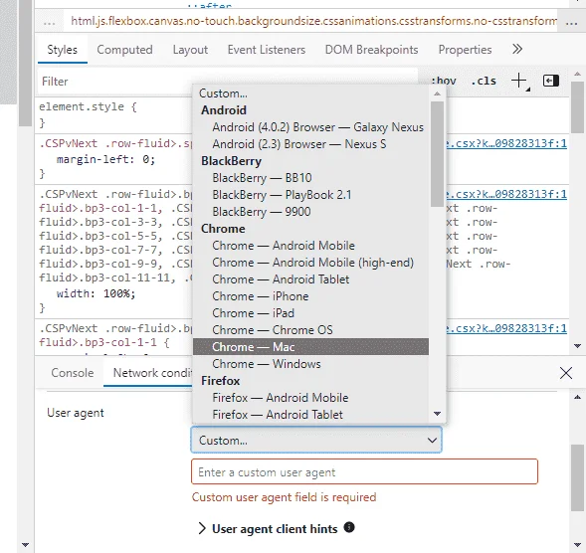Viewport: 586px width, 553px height.
Task: Select Firefox — Android Tablet option
Action: coord(310,415)
